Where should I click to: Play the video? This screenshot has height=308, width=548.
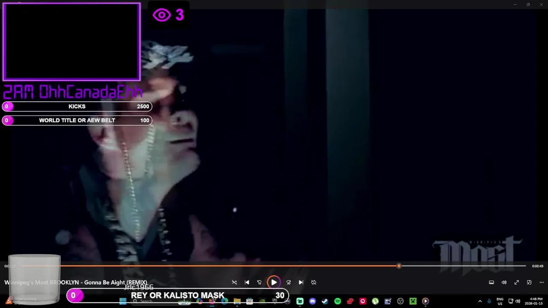[274, 282]
